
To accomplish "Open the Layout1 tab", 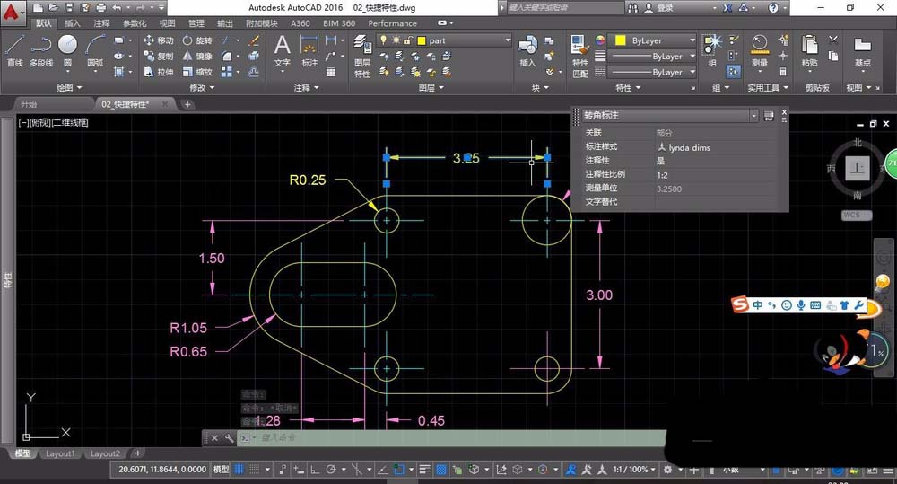I will click(61, 454).
